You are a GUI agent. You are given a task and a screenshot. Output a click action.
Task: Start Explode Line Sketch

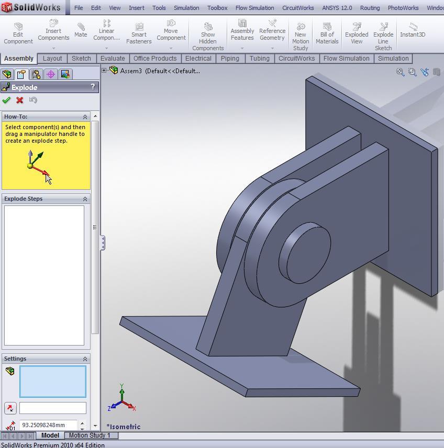tap(383, 37)
